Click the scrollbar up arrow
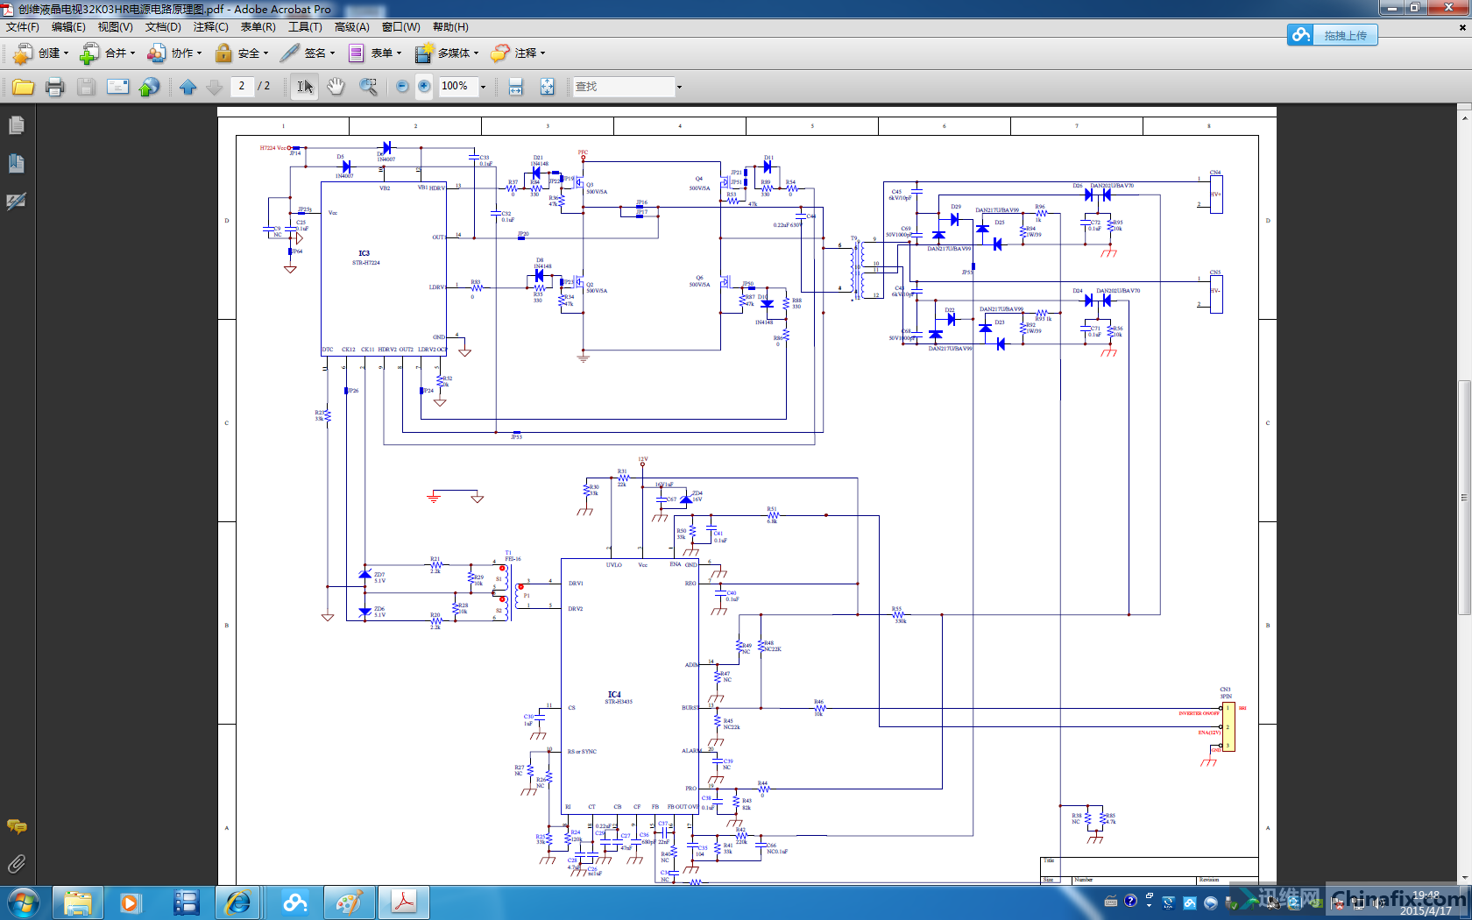Viewport: 1472px width, 920px height. pyautogui.click(x=1464, y=117)
